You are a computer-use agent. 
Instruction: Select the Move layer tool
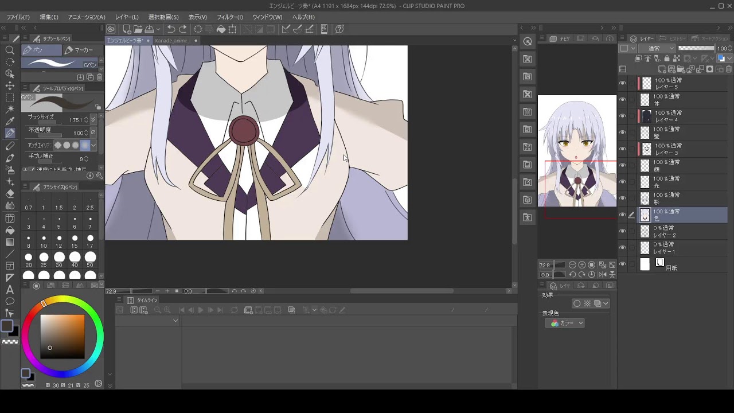[10, 86]
